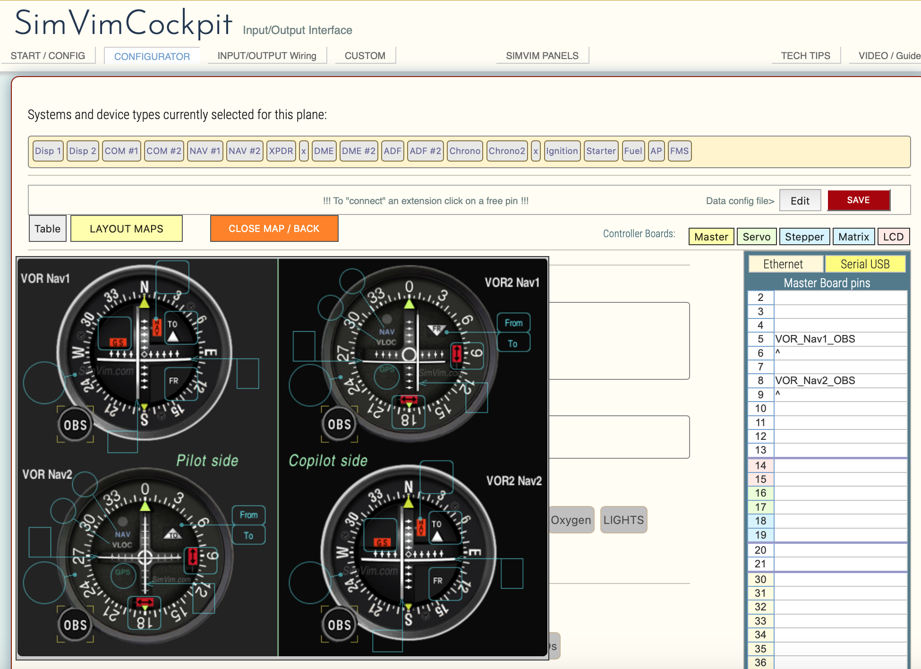Open LAYOUT MAPS
The width and height of the screenshot is (921, 669).
(127, 229)
